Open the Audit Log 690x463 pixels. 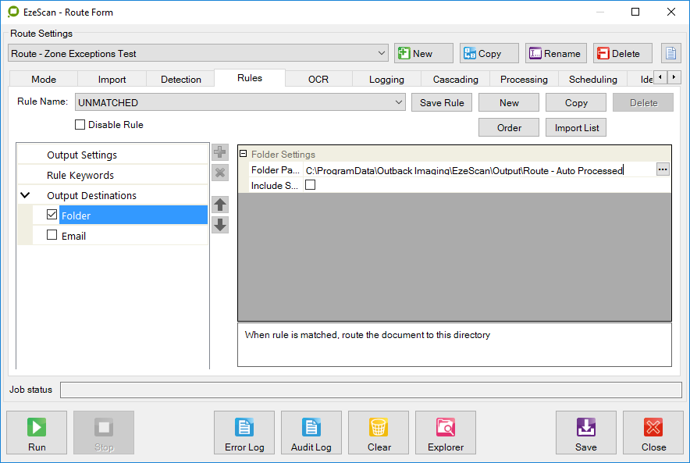[x=311, y=433]
